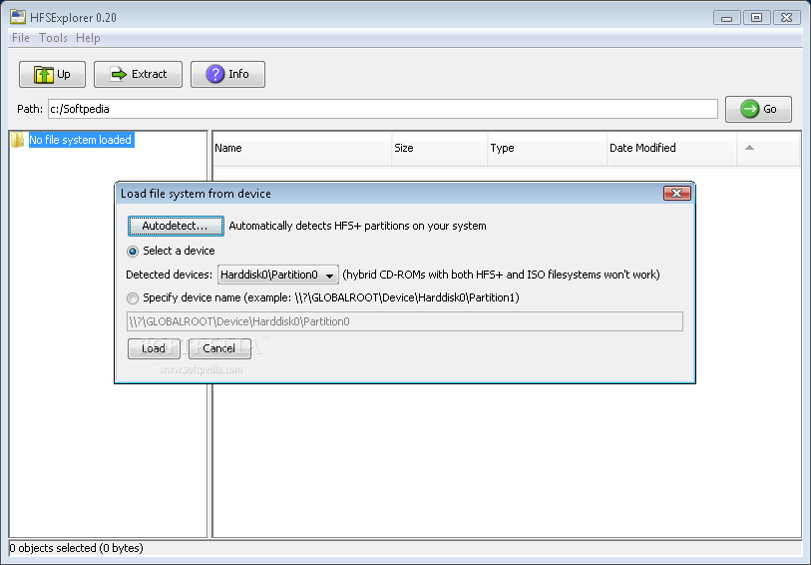Click '0 objects selected (0 bytes)' status text

click(76, 548)
